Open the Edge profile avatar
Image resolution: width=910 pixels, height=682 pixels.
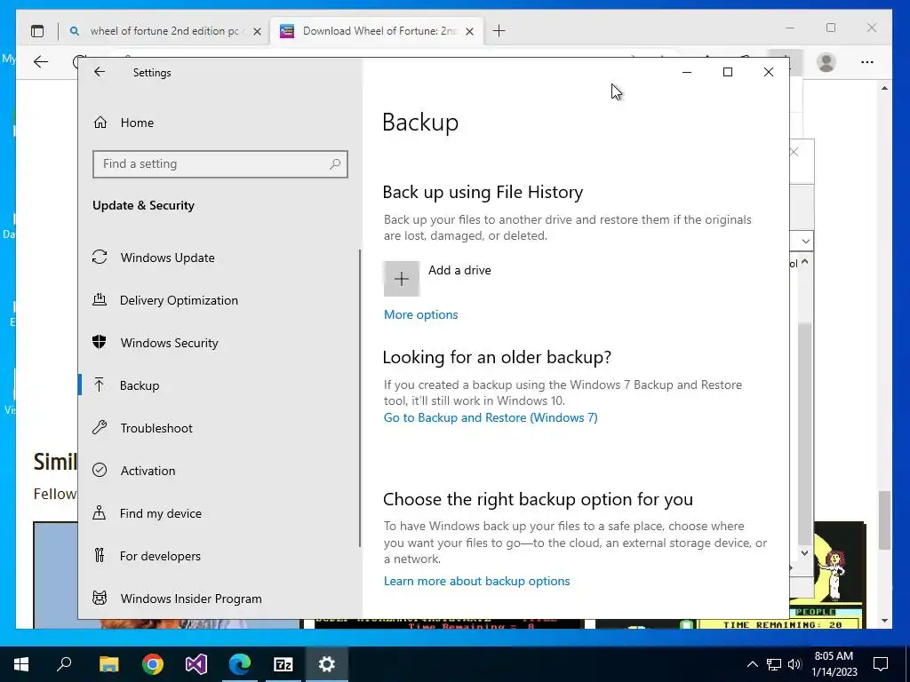[826, 62]
